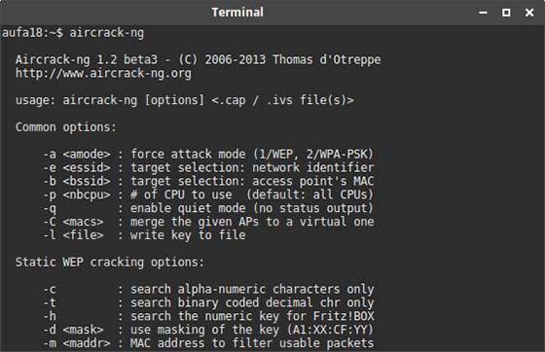Minimize the Terminal window
Image resolution: width=545 pixels, height=352 pixels.
pyautogui.click(x=483, y=13)
